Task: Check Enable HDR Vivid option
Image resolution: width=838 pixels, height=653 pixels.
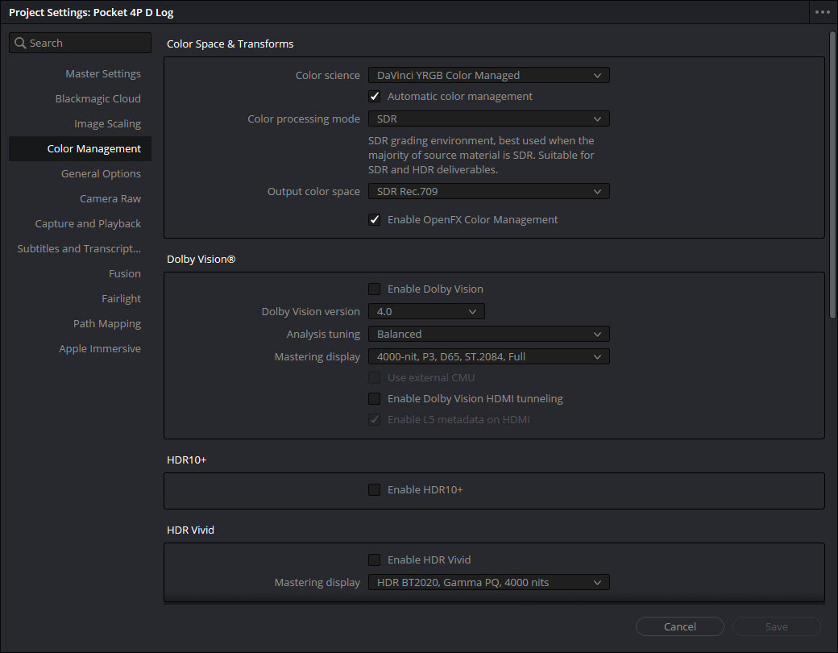Action: click(x=374, y=560)
